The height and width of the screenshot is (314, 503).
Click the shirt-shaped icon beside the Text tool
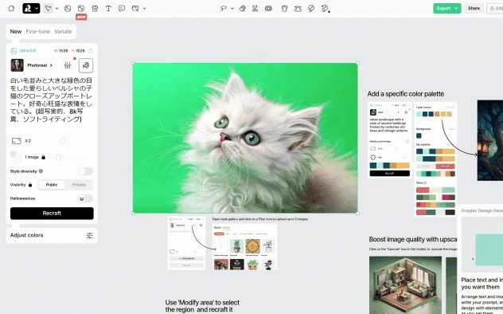[95, 8]
